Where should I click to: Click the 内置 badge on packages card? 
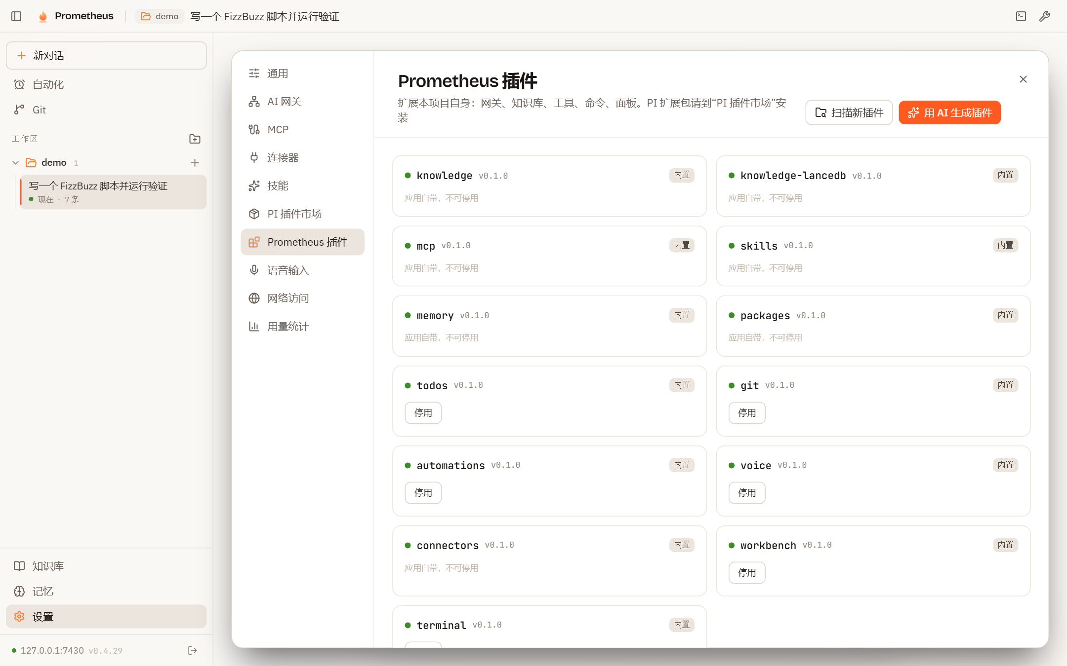(x=1005, y=315)
